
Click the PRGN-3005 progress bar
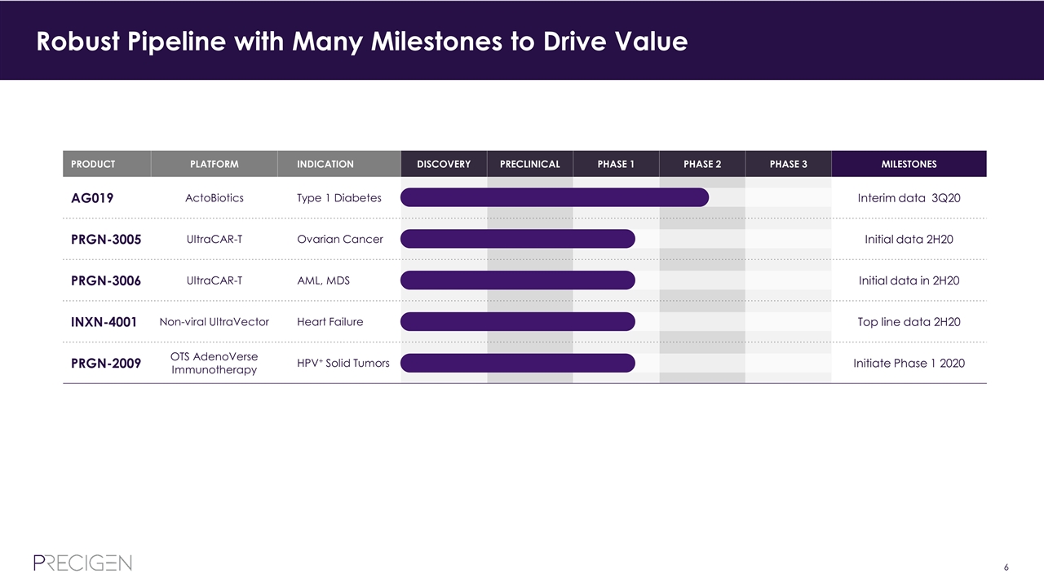pos(518,239)
